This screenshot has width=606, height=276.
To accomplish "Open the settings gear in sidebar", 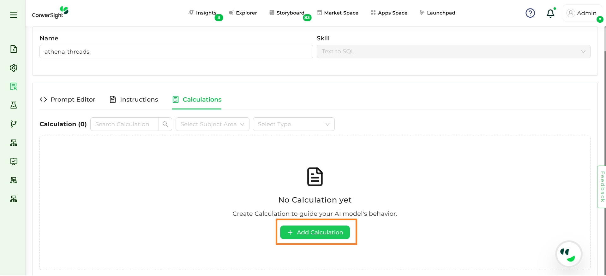I will 14,68.
